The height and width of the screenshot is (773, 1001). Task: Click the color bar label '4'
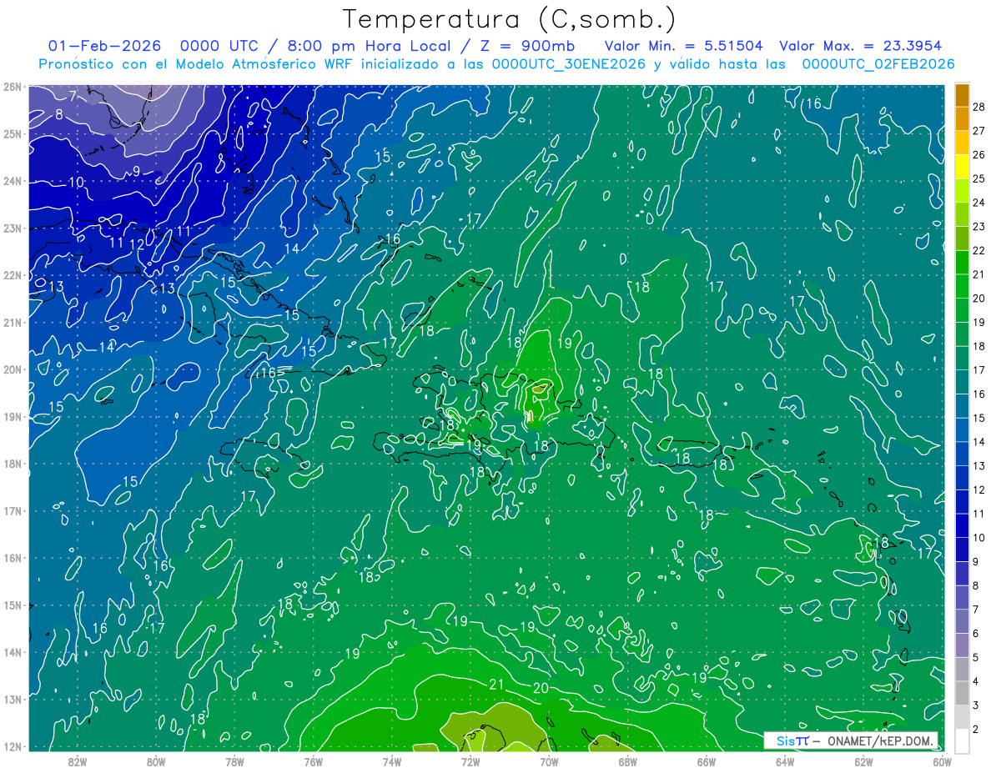point(976,681)
